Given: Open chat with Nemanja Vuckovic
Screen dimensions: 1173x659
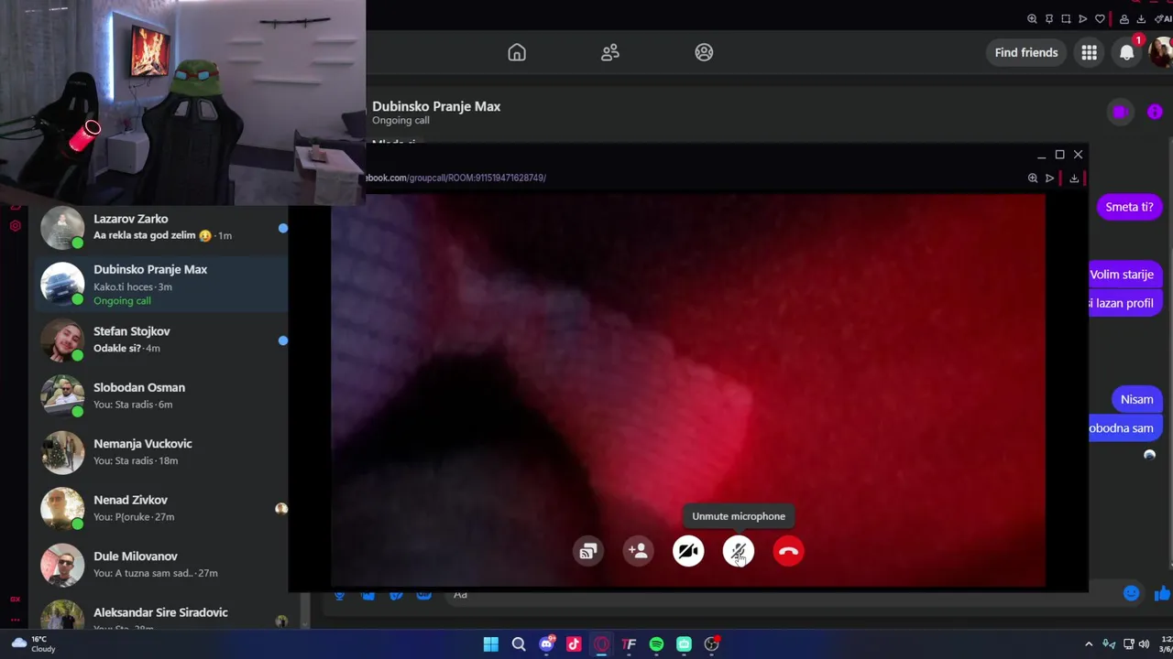Looking at the screenshot, I should pyautogui.click(x=162, y=452).
